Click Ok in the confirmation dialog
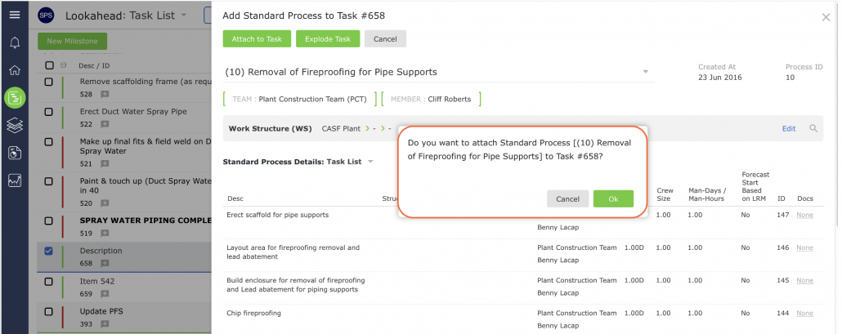The width and height of the screenshot is (842, 334). click(x=613, y=199)
